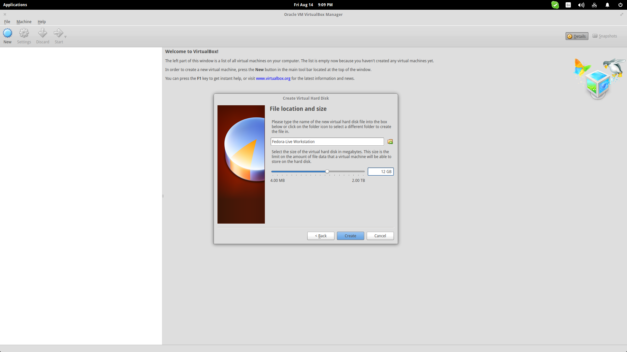Click the Fedora-Live Workstation file name field
The image size is (627, 352).
pos(327,142)
